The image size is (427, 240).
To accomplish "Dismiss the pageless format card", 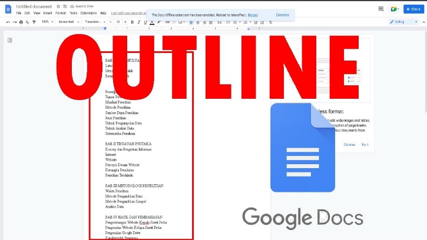I will (x=349, y=145).
